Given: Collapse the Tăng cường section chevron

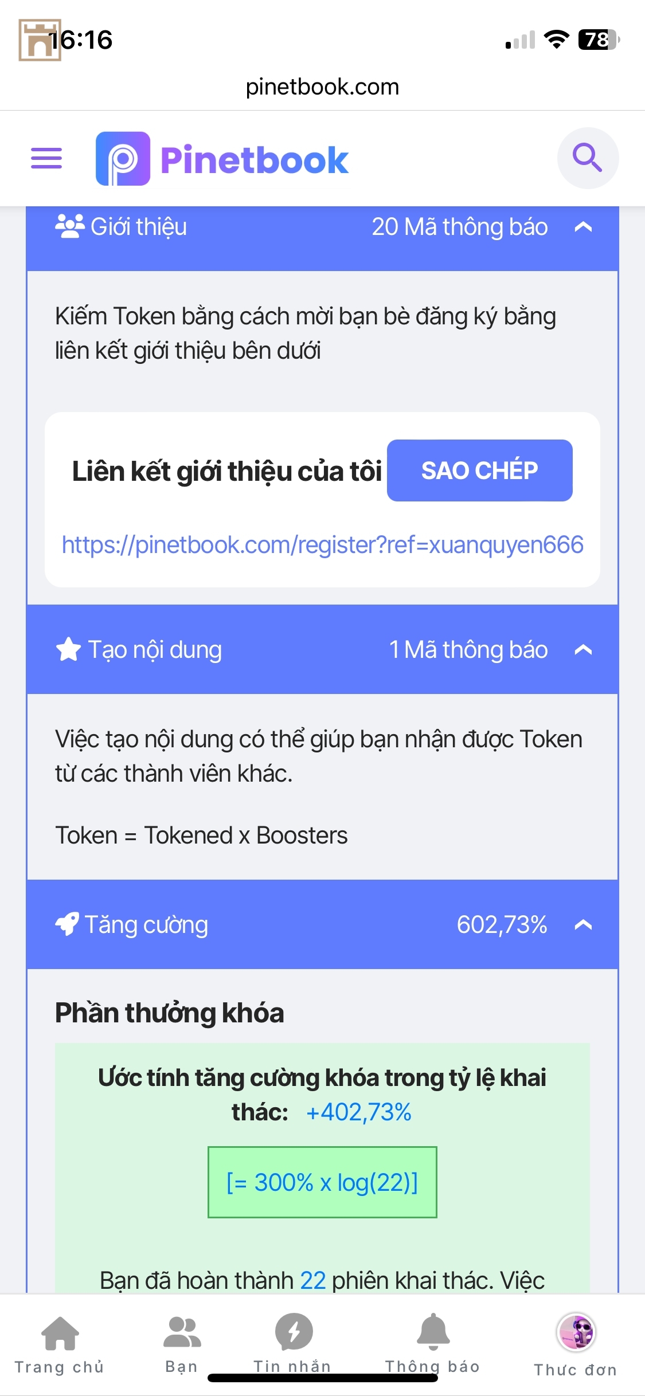Looking at the screenshot, I should 583,925.
